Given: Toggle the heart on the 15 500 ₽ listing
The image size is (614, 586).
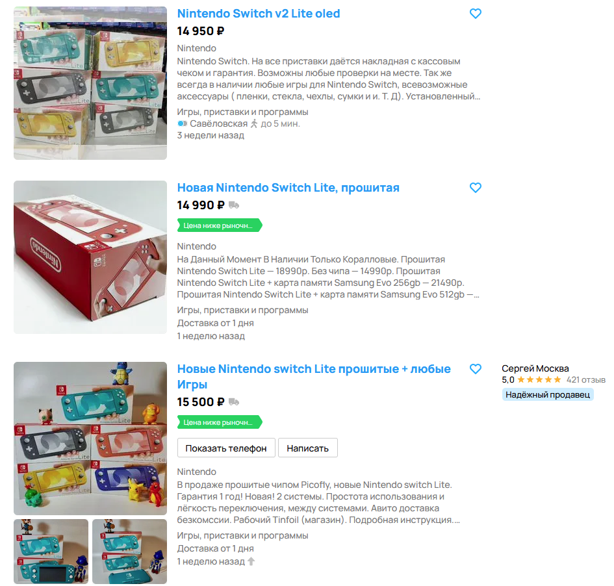Looking at the screenshot, I should [475, 369].
